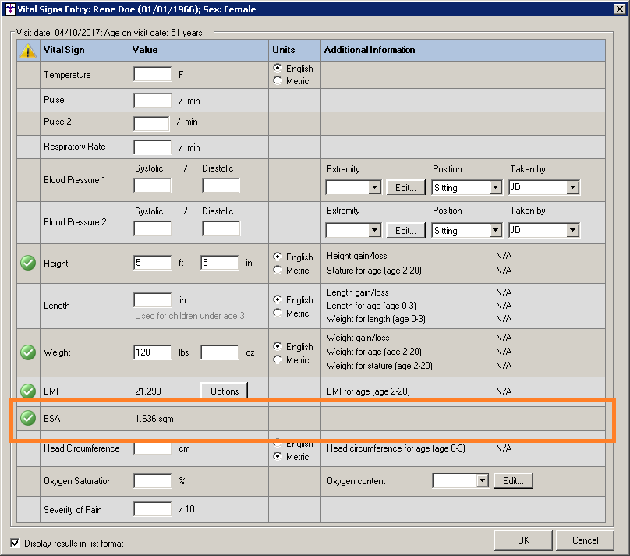Click Edit button next to Oxygen content

(512, 481)
